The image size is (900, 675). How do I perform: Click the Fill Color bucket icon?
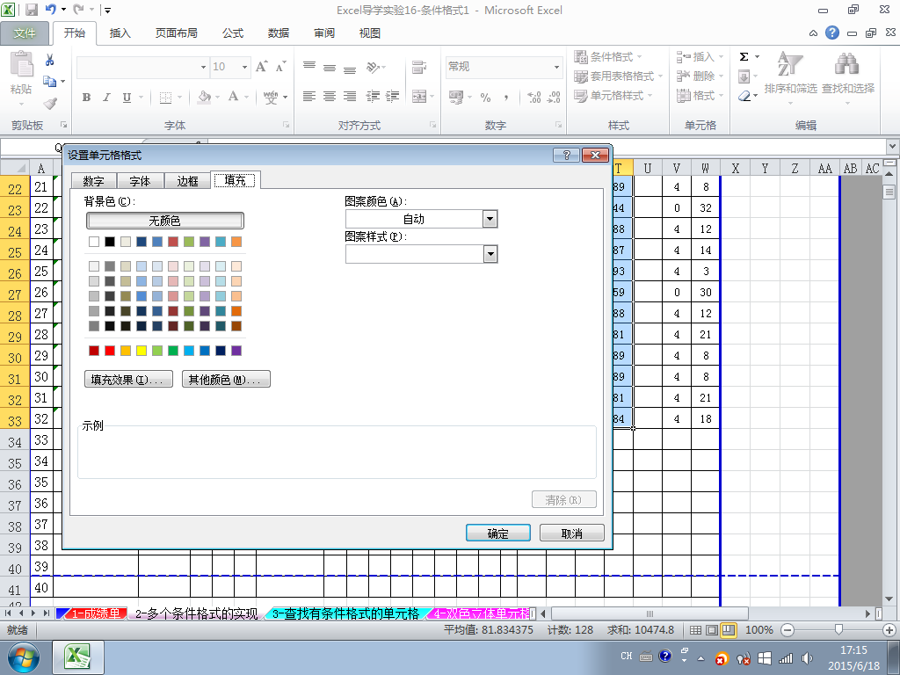204,97
